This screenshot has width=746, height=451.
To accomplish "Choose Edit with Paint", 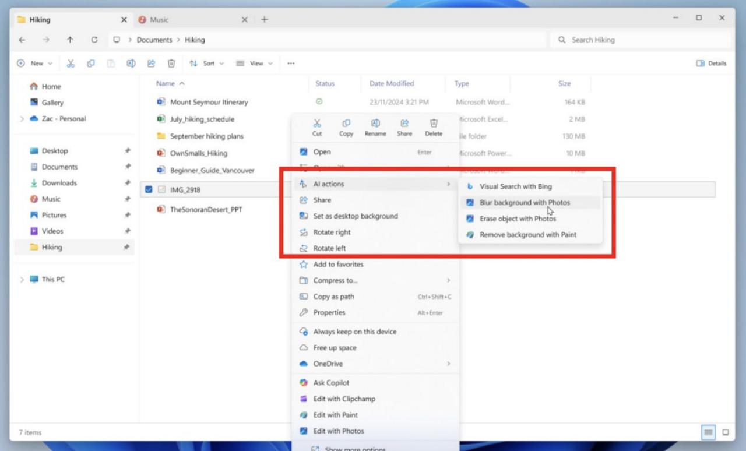I will (375, 415).
